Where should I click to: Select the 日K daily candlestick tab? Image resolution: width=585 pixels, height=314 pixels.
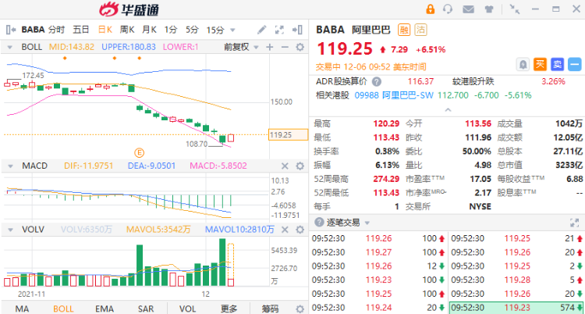point(105,30)
